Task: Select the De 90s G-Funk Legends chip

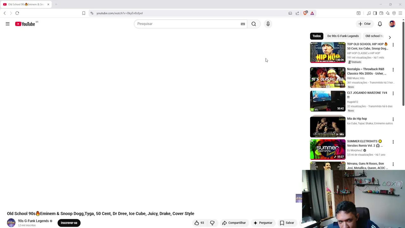Action: (343, 36)
